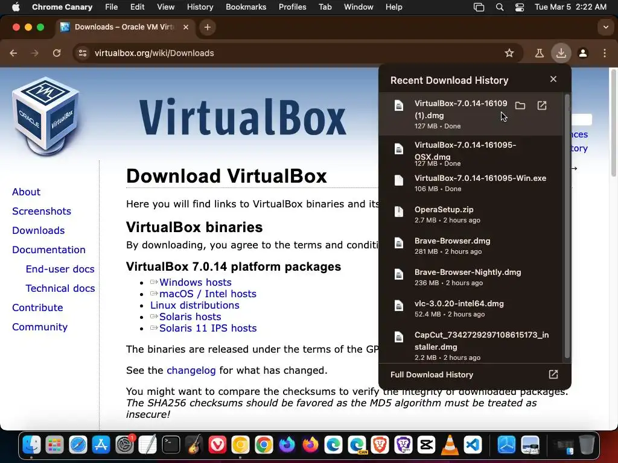This screenshot has width=618, height=463.
Task: Launch Vivaldi browser from the Dock
Action: tap(217, 446)
